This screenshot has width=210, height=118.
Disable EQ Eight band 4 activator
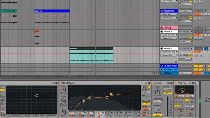[99, 116]
